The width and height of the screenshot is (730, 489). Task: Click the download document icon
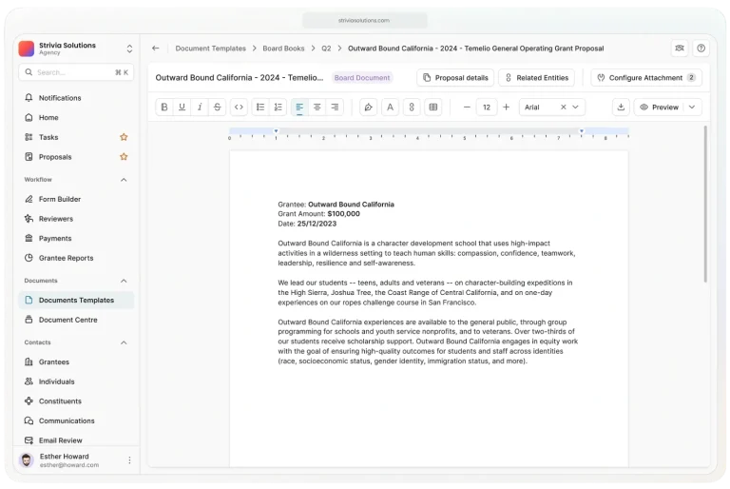tap(621, 108)
